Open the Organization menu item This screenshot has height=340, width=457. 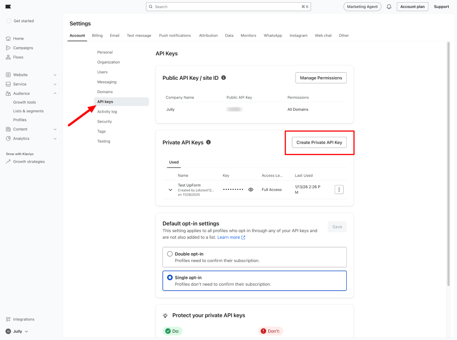pos(108,62)
